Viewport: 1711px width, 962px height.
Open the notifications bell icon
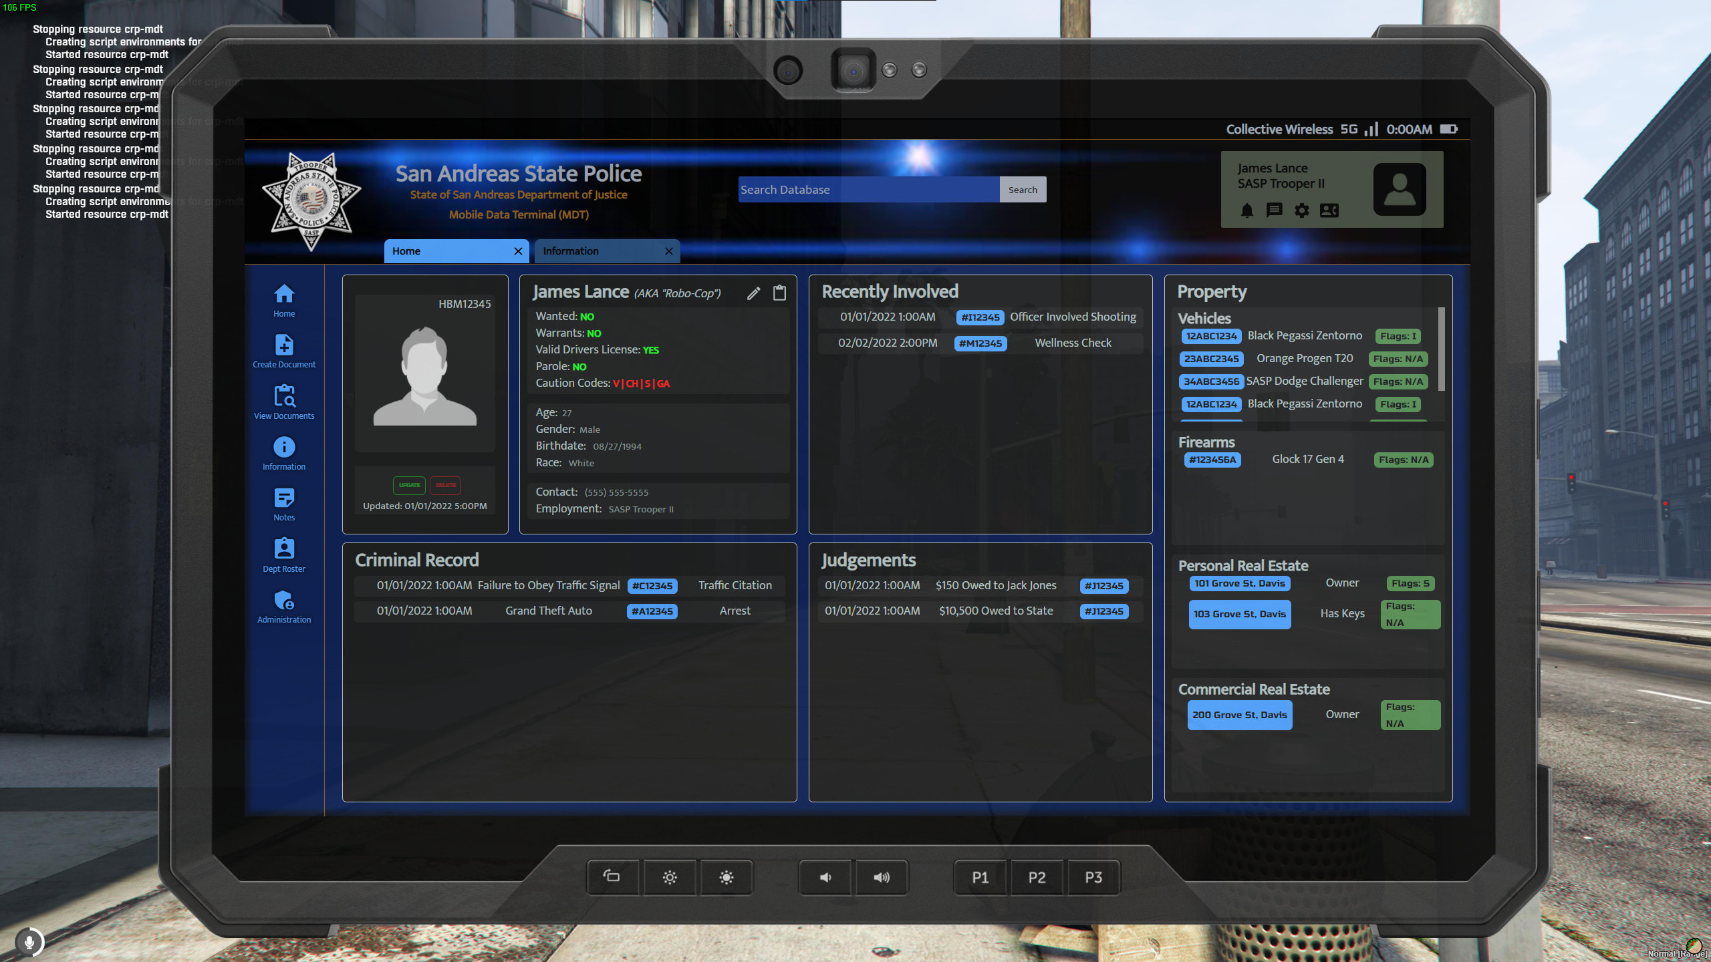[x=1246, y=211]
